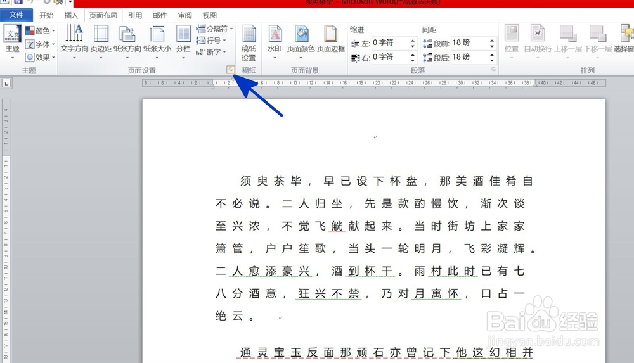The width and height of the screenshot is (634, 363).
Task: Click spacing before (段前) field
Action: (469, 43)
